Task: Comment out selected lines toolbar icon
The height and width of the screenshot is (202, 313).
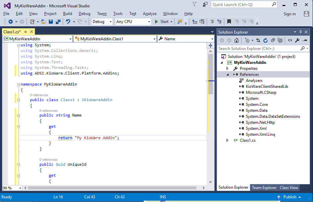Action: (212, 22)
